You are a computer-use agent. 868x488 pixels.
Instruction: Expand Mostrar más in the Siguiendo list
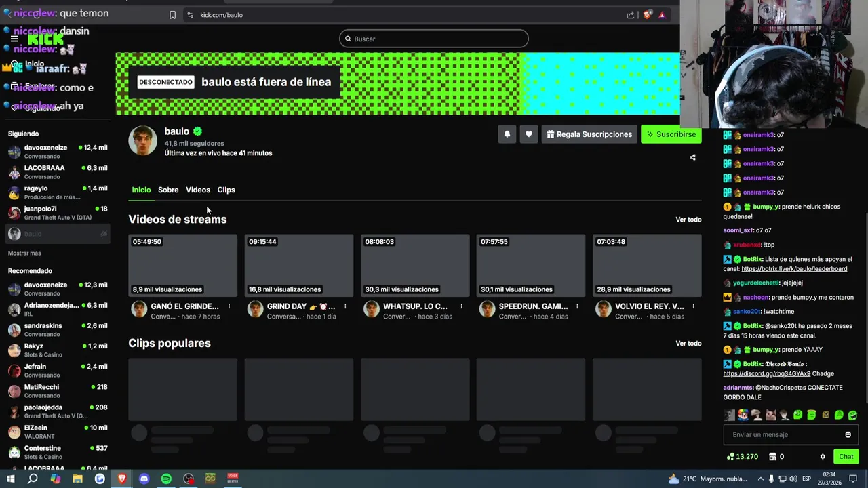(24, 253)
